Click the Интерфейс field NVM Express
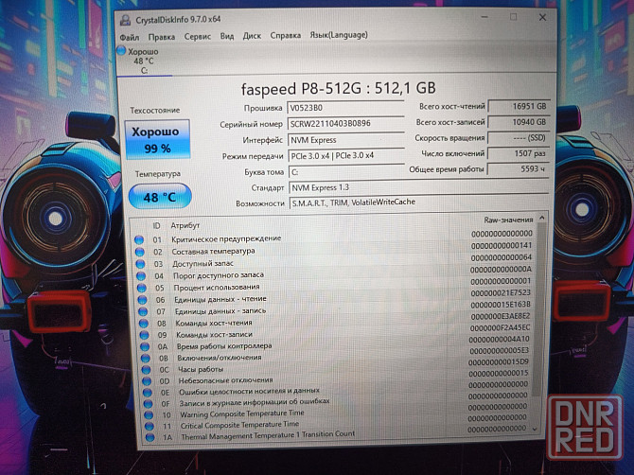Screen dimensions: 634x475 click(346, 140)
